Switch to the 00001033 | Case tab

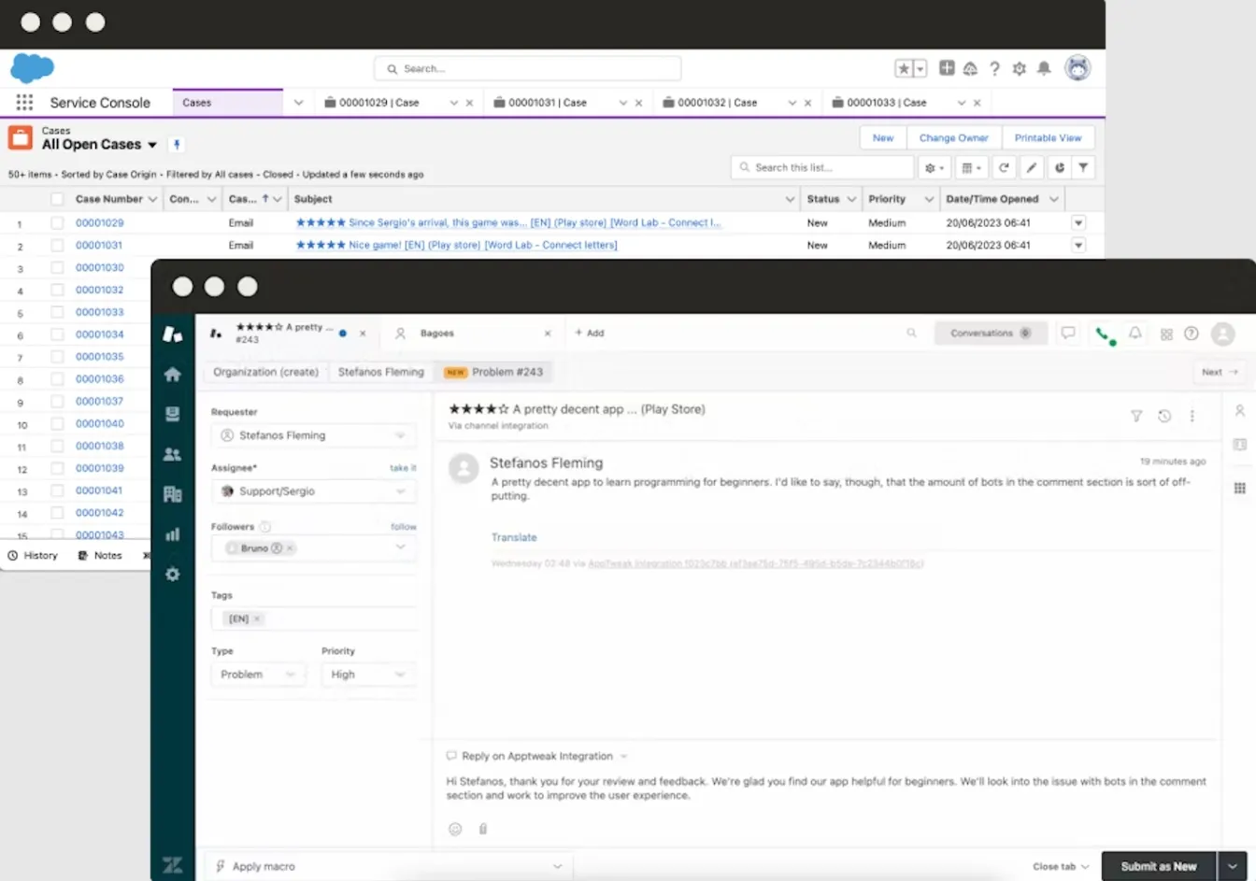887,103
